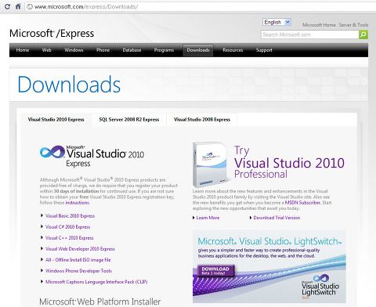The image size is (376, 307).
Task: Click the Microsoft Home link
Action: (319, 25)
